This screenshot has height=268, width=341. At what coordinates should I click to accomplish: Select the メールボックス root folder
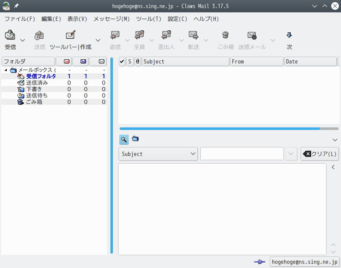37,70
